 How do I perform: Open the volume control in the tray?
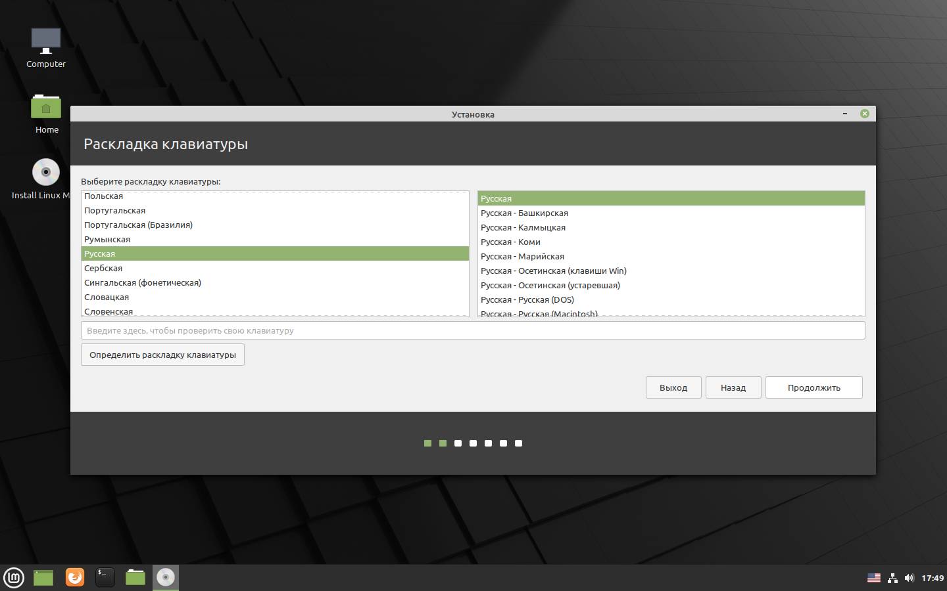pyautogui.click(x=910, y=578)
